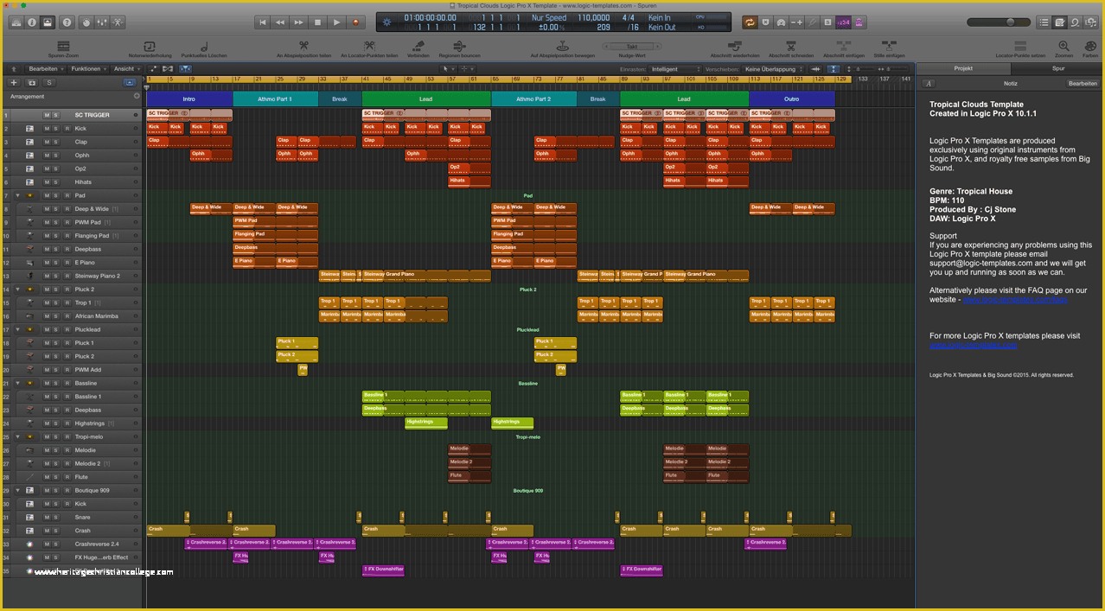The height and width of the screenshot is (611, 1105).
Task: Collapse the Pad track stack
Action: [x=17, y=195]
